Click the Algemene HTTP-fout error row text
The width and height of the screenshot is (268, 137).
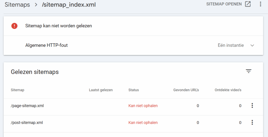click(46, 45)
